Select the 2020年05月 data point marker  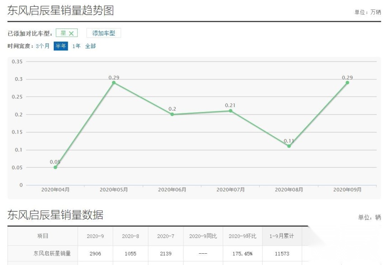tap(114, 83)
